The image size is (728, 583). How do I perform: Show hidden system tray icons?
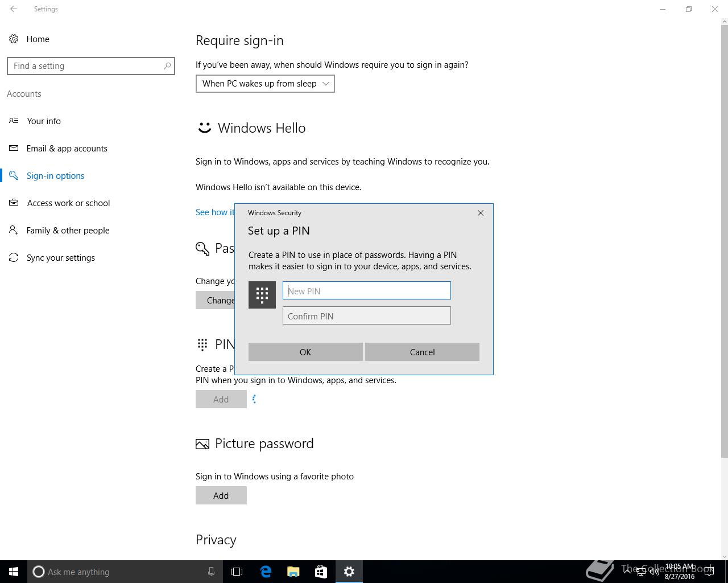(627, 572)
